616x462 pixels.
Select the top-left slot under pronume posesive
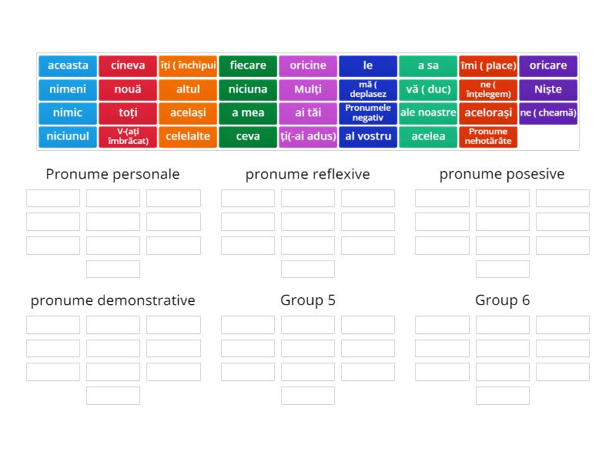[x=441, y=198]
